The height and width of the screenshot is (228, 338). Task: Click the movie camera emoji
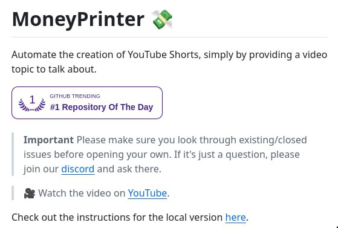30,193
